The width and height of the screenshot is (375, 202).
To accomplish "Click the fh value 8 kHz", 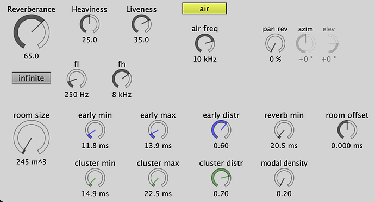I will point(122,95).
